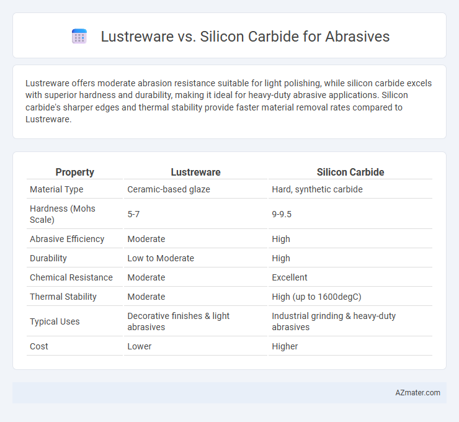This screenshot has height=422, width=459.
Task: Click the 'Industrial grinding & heavy-duty abrasives' cell
Action: pyautogui.click(x=334, y=321)
